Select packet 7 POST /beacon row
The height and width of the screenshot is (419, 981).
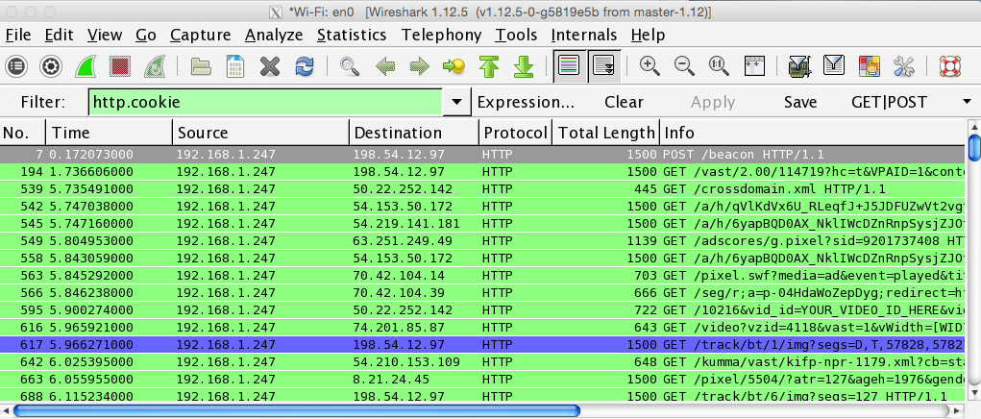(x=482, y=155)
